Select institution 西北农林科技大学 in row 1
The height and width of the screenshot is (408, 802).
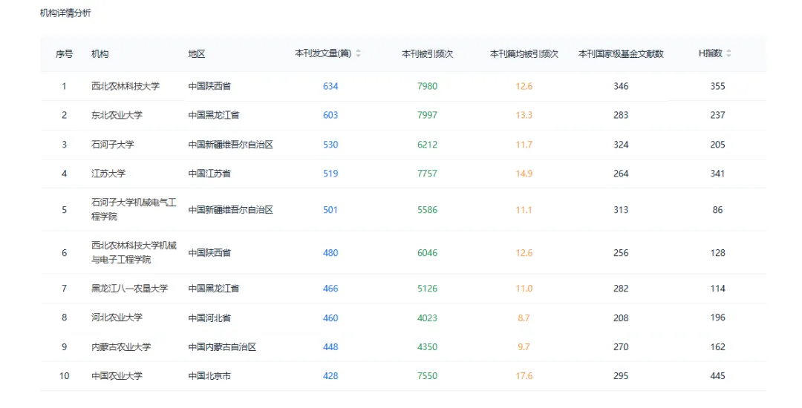[x=125, y=86]
